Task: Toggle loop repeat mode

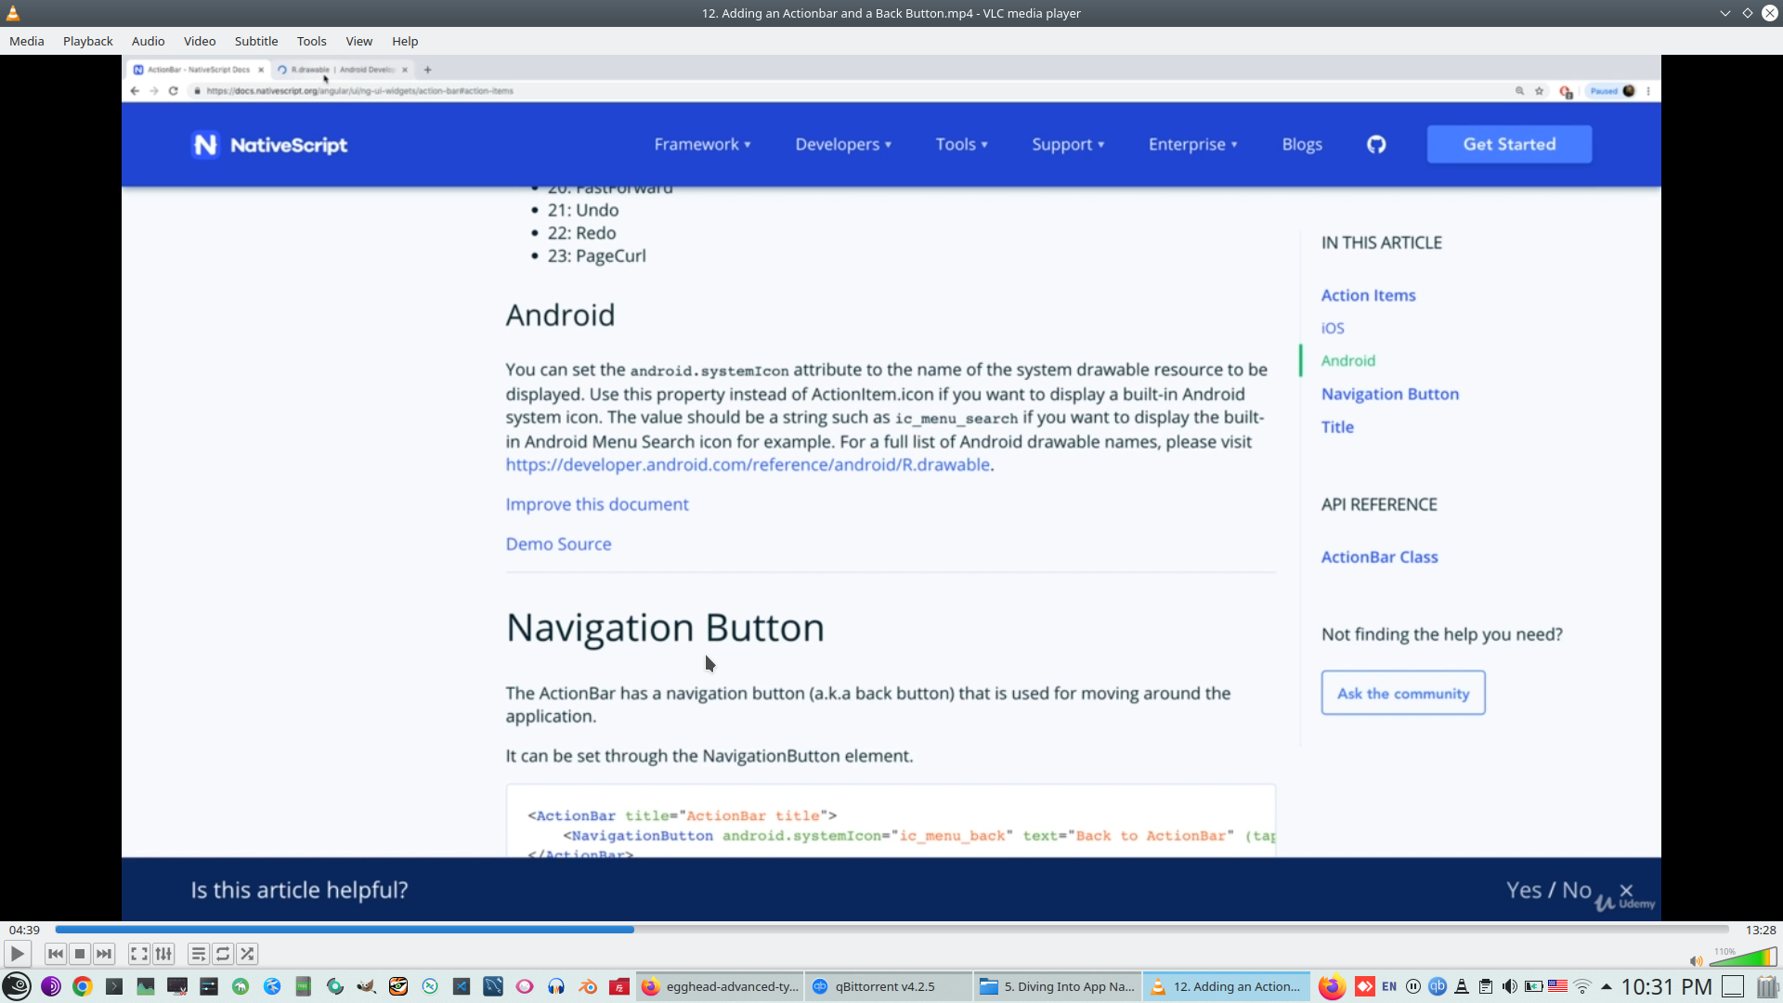Action: pyautogui.click(x=223, y=954)
